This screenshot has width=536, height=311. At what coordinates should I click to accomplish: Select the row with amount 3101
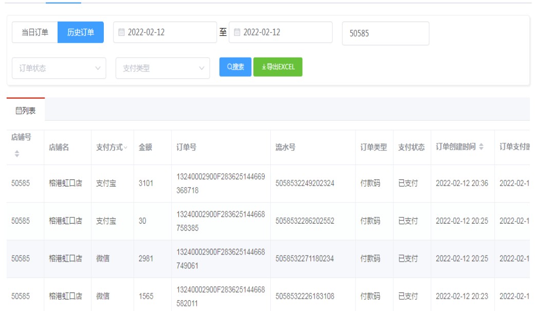[146, 184]
